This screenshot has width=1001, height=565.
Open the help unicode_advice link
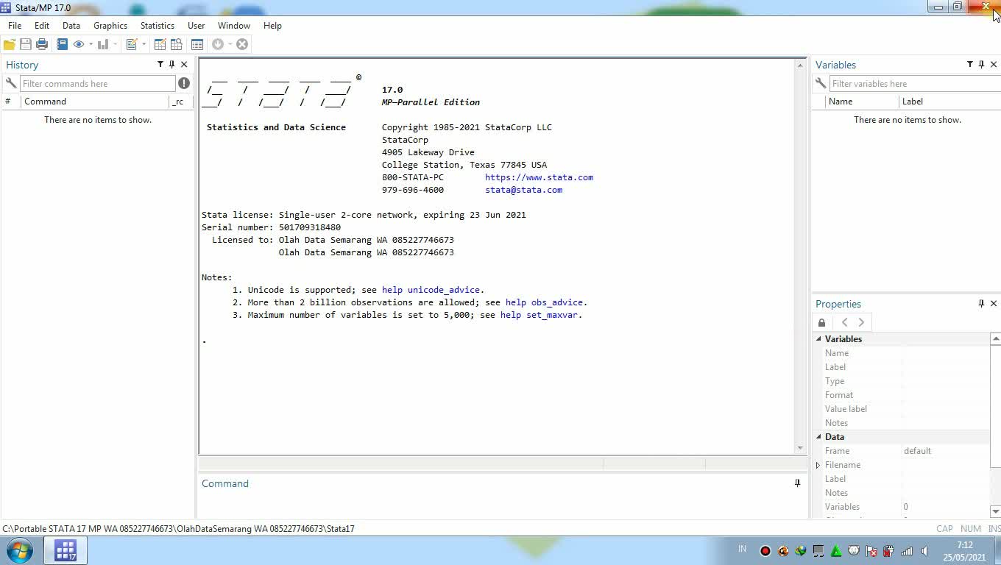[431, 290]
